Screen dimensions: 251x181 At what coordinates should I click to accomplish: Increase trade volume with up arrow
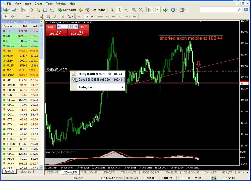tap(76, 27)
